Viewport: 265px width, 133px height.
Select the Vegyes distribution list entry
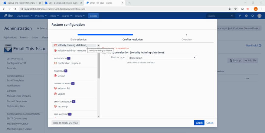point(61,94)
